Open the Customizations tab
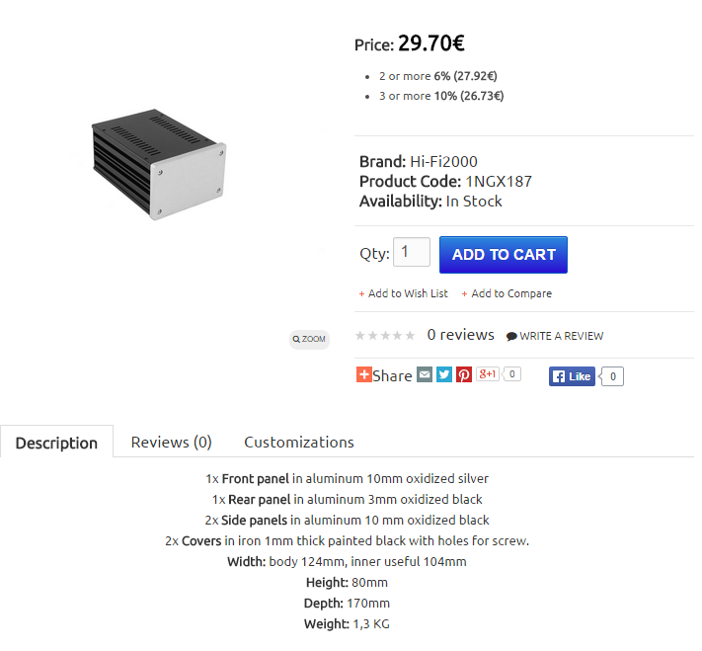702x651 pixels. point(299,443)
